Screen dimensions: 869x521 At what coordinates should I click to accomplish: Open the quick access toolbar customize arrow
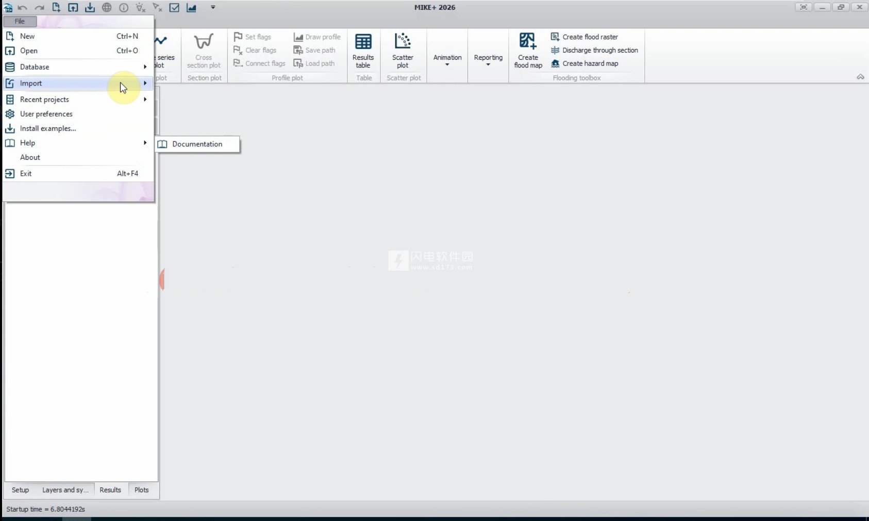[x=213, y=8]
